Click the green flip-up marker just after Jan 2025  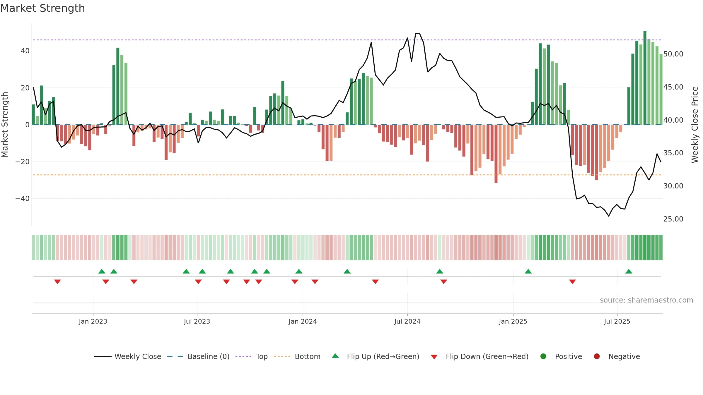[528, 271]
